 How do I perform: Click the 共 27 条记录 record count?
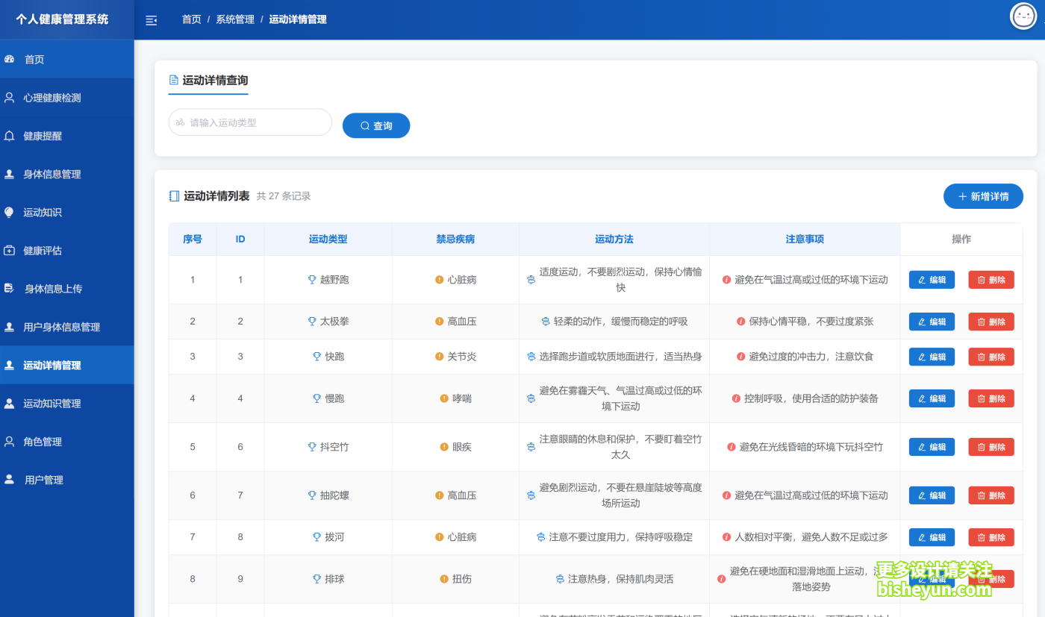[284, 196]
